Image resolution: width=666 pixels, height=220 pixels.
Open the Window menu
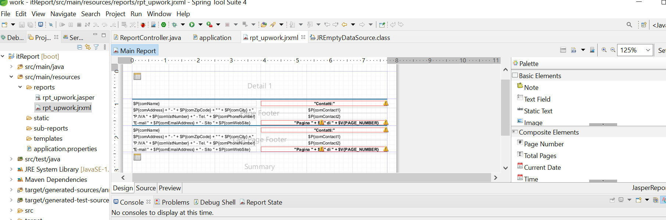[x=159, y=14]
